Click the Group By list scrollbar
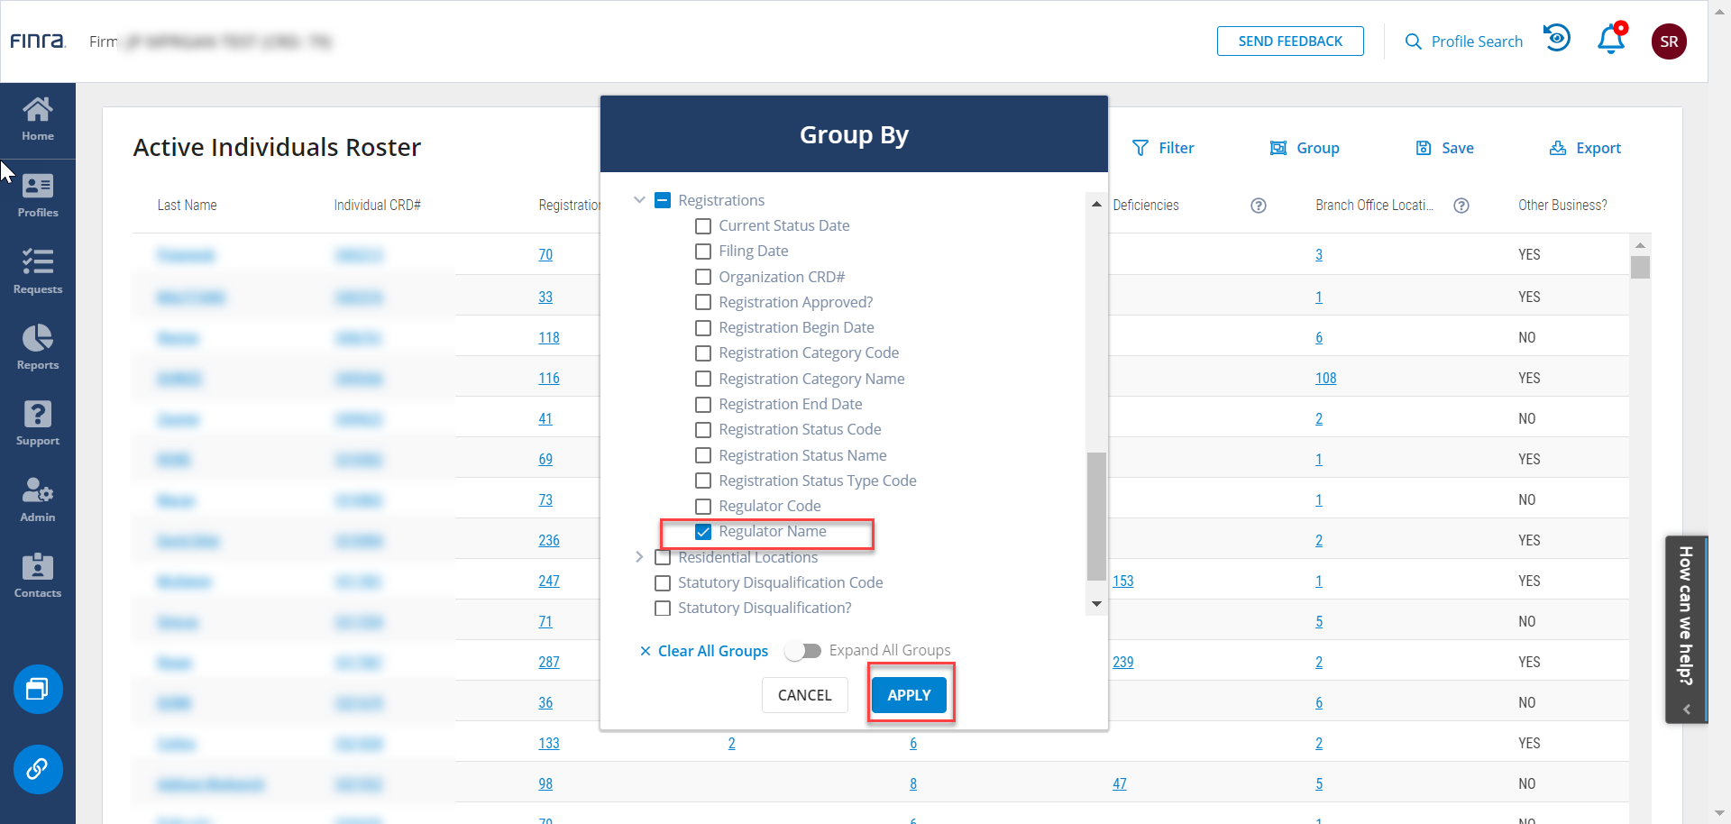The width and height of the screenshot is (1731, 824). click(1096, 516)
